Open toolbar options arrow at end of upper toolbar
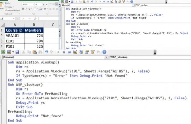191x124 pixels. [x=166, y=2]
